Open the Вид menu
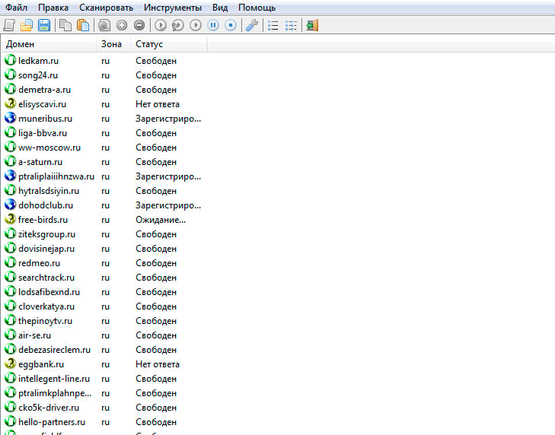555x435 pixels. click(x=220, y=8)
